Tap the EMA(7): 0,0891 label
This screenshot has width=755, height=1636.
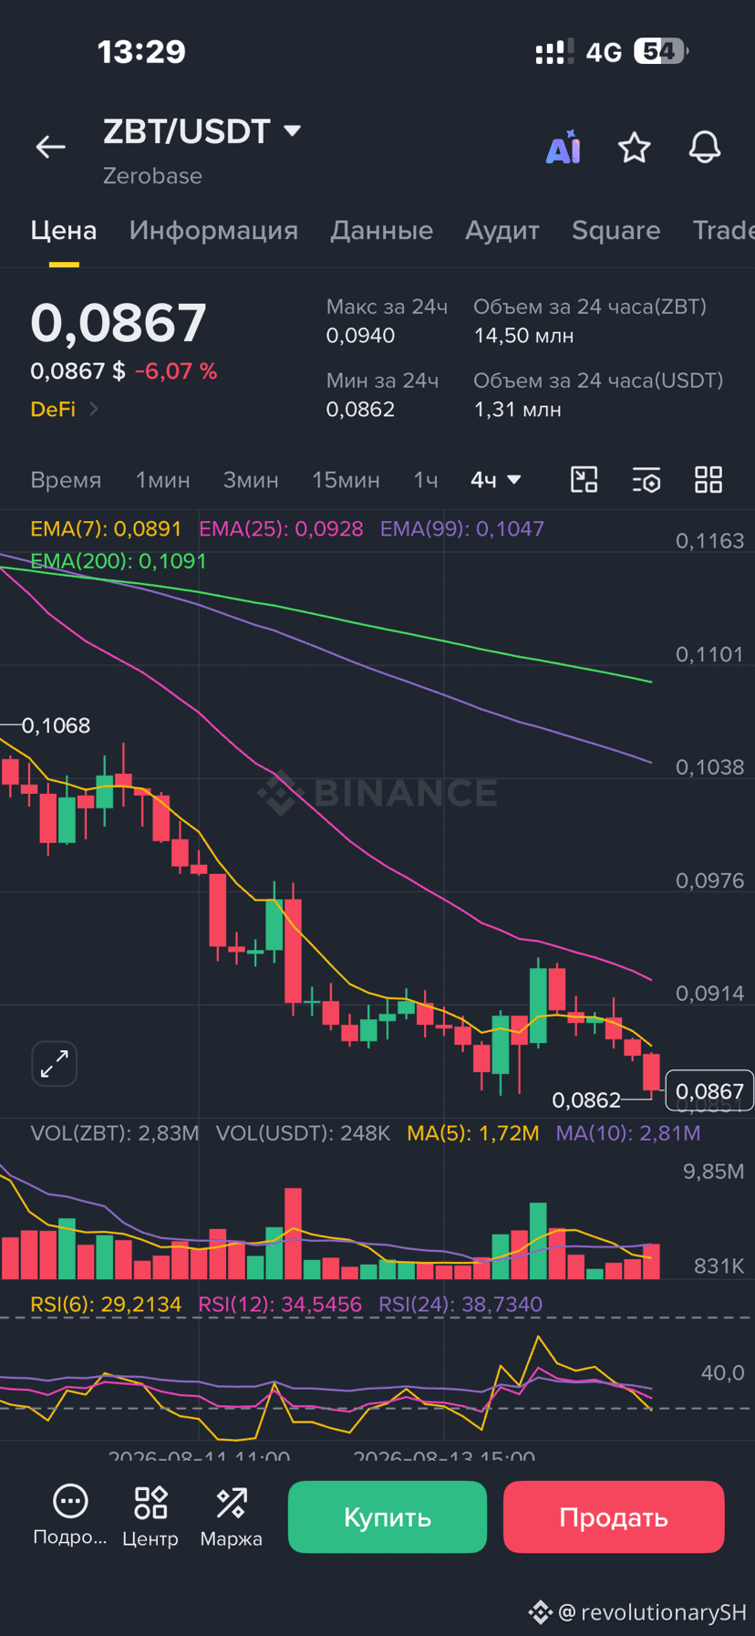(106, 529)
